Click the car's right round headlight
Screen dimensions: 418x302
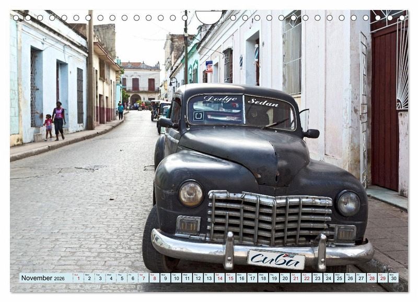[x=348, y=204]
